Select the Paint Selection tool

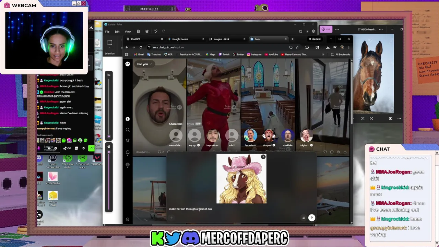(110, 43)
